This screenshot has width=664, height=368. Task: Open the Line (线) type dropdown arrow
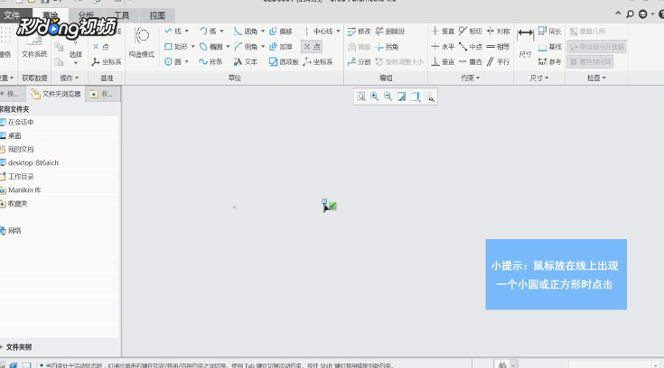(186, 31)
